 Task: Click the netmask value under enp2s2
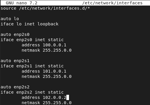coord(57,103)
